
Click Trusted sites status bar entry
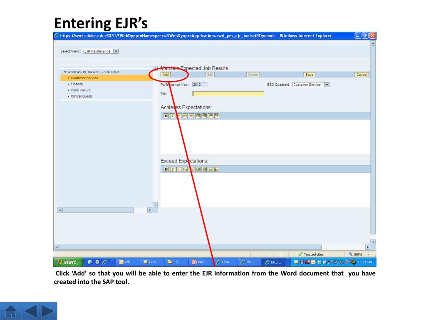point(311,254)
